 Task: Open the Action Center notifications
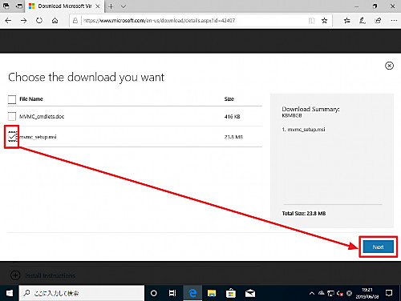(389, 293)
